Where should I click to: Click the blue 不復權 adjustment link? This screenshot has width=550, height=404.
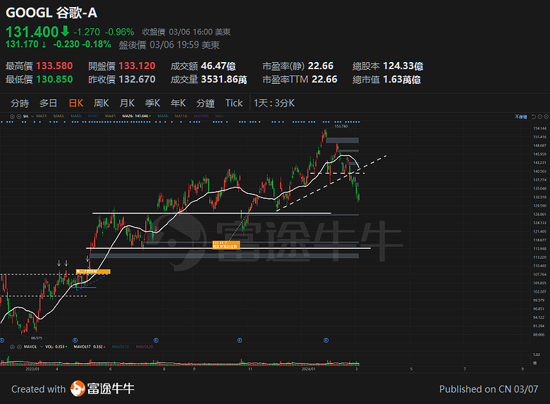click(x=520, y=117)
